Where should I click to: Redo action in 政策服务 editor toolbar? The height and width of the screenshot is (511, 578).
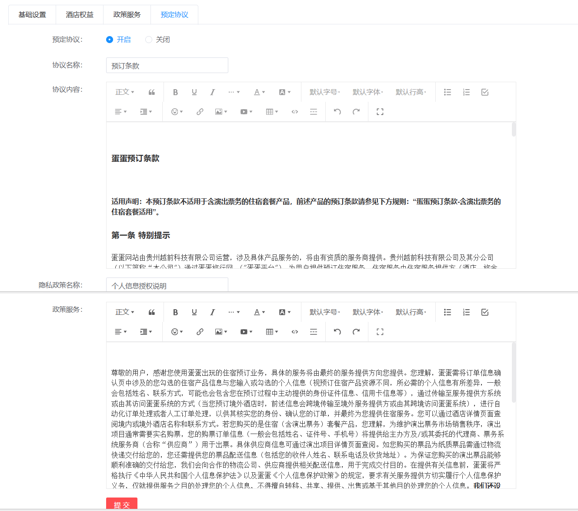[x=356, y=332]
